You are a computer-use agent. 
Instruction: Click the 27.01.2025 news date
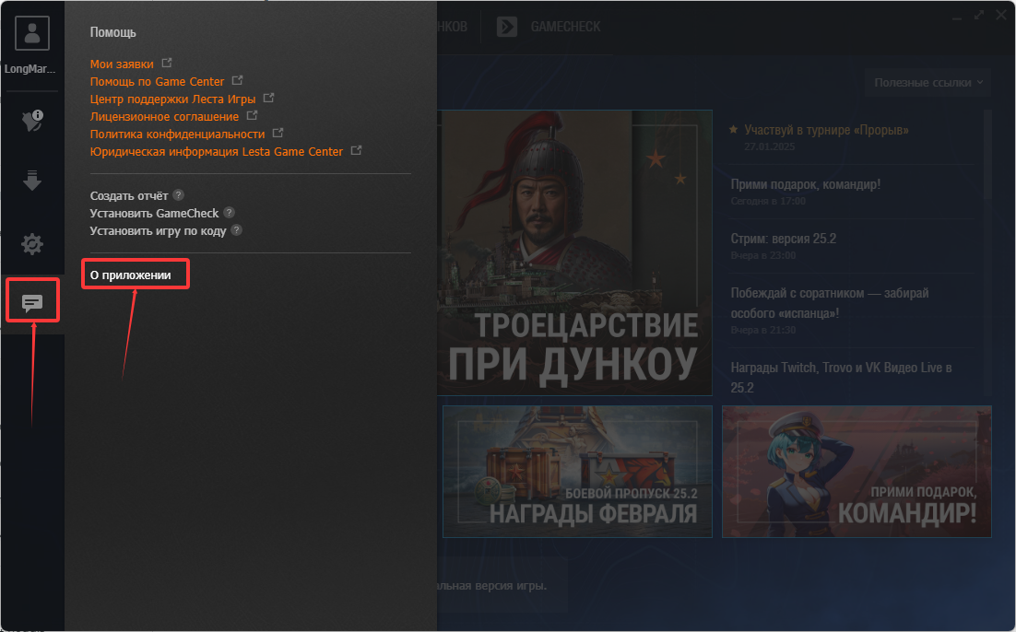(769, 146)
